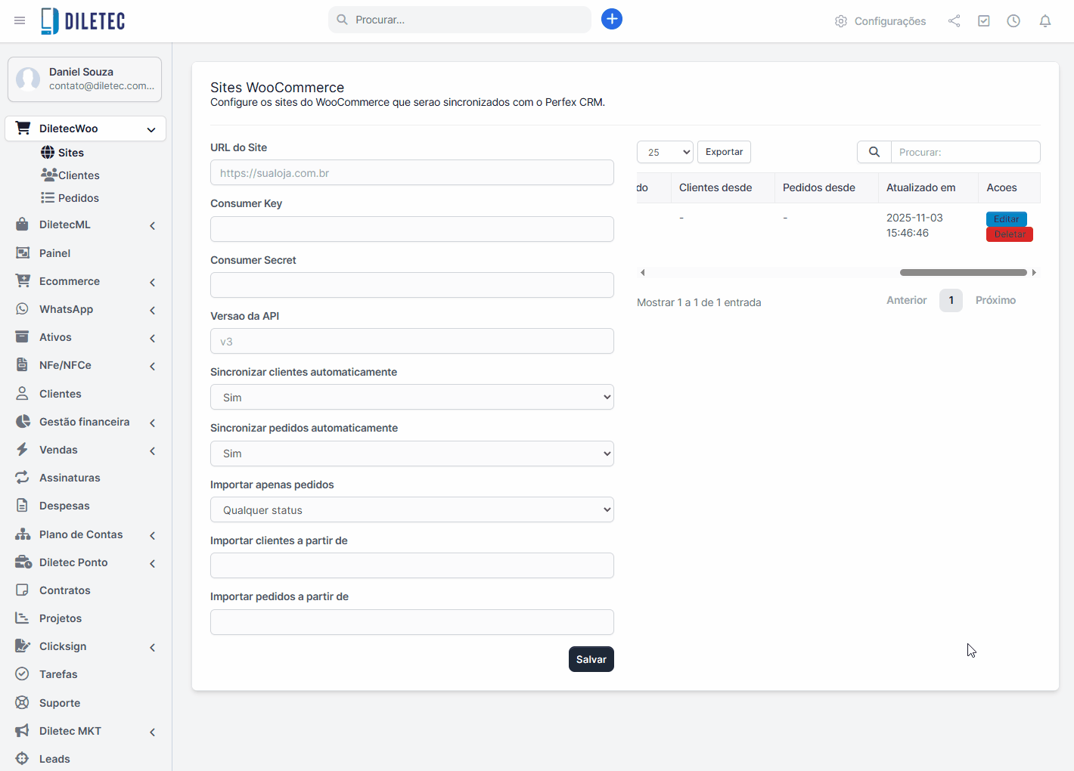Click the Pedidos list icon
This screenshot has width=1074, height=771.
point(48,197)
